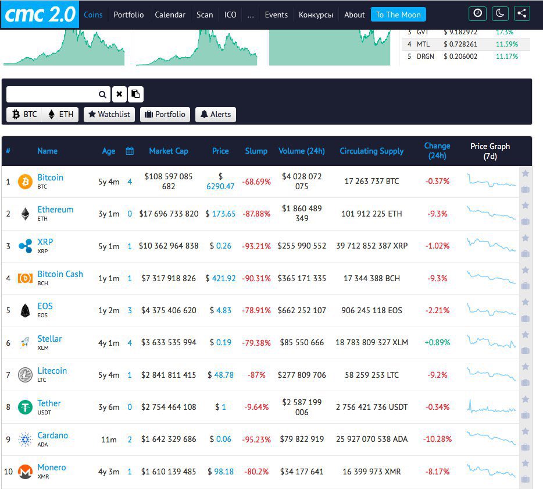This screenshot has width=543, height=489.
Task: Toggle night mode moon icon
Action: click(500, 13)
